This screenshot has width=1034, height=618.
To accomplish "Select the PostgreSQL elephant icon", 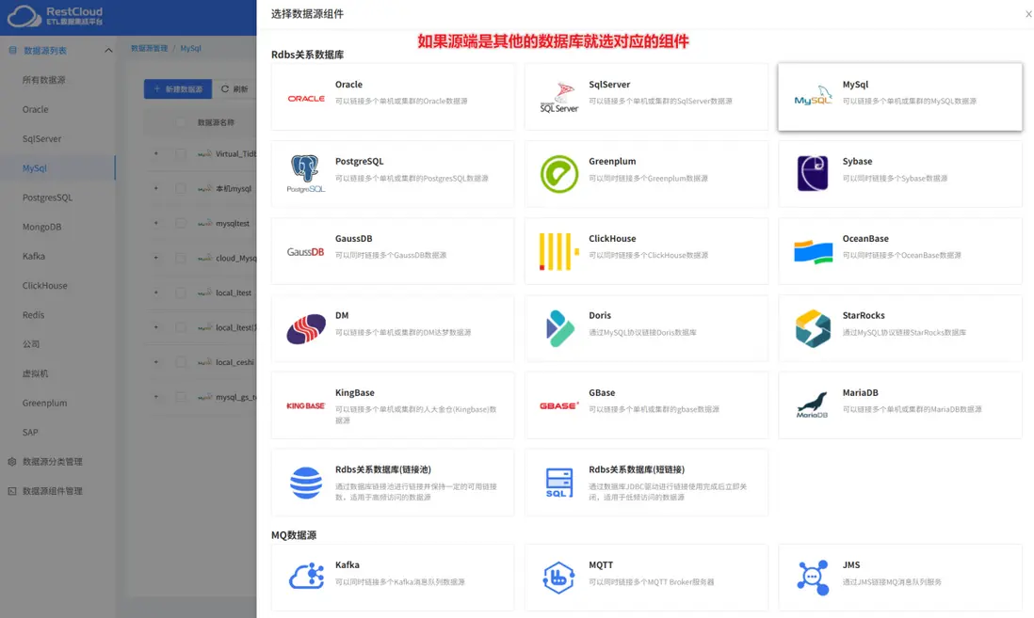I will click(x=305, y=174).
